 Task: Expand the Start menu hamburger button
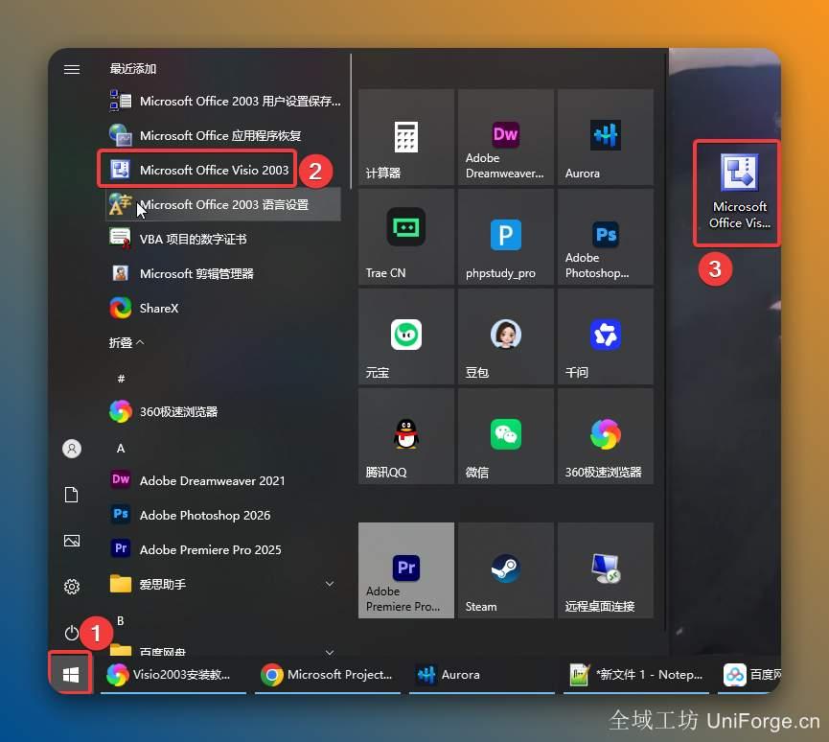(x=71, y=69)
